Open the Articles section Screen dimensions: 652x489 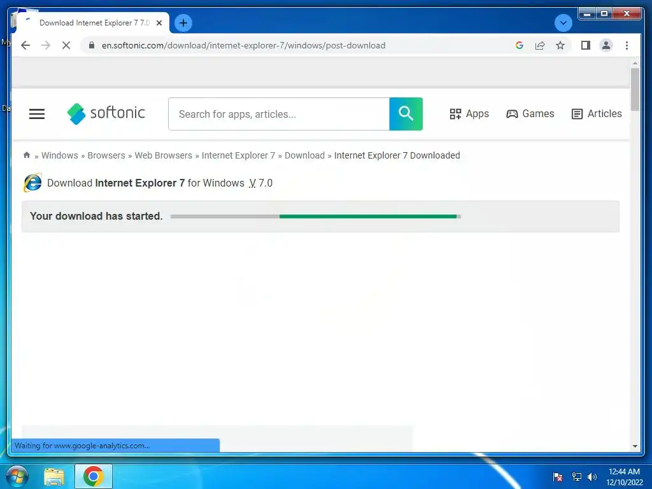coord(597,113)
